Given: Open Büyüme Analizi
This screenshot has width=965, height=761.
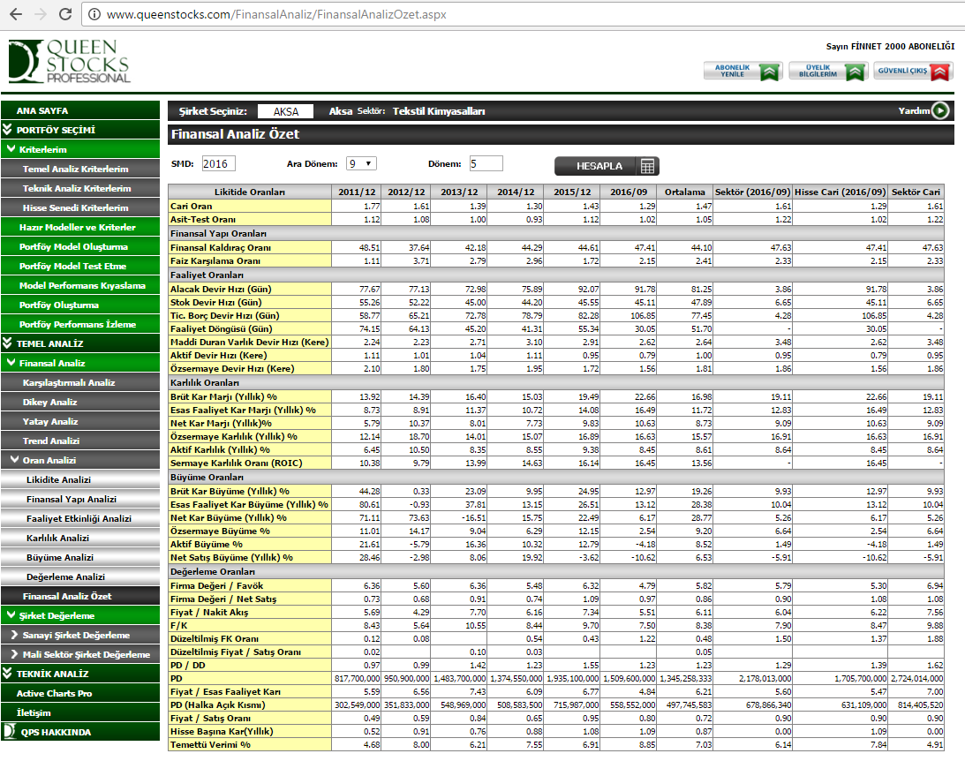Looking at the screenshot, I should pyautogui.click(x=80, y=557).
